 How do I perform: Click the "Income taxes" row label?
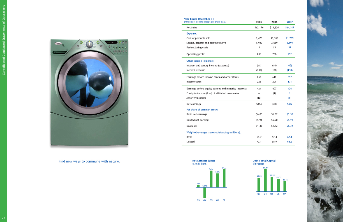tap(194, 82)
